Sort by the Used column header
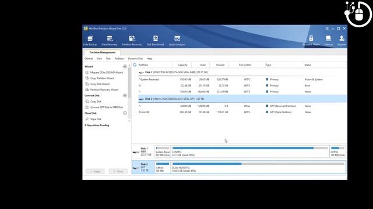The image size is (373, 209). 203,64
